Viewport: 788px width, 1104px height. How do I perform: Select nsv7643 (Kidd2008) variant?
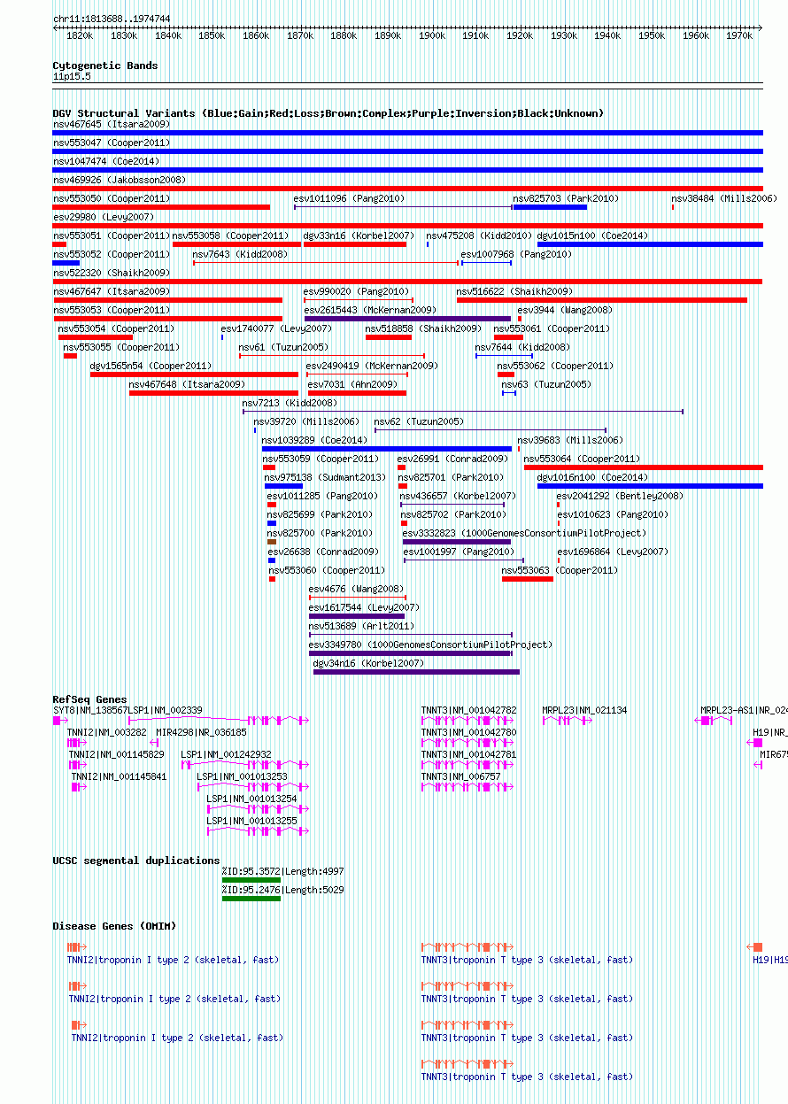(x=240, y=254)
